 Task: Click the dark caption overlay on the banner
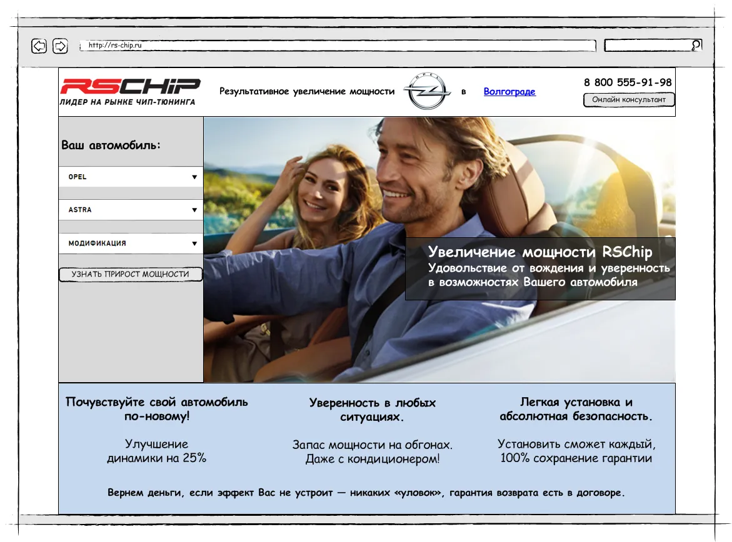coord(540,269)
